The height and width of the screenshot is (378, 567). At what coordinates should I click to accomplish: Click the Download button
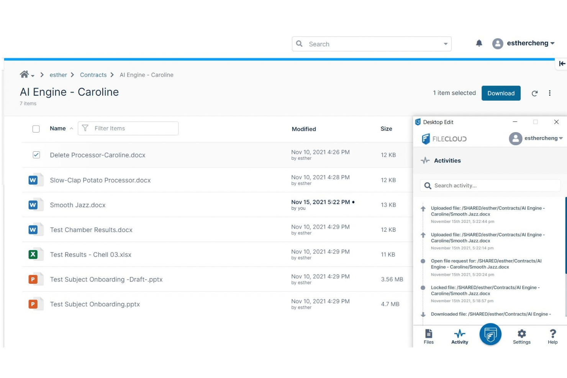click(501, 93)
